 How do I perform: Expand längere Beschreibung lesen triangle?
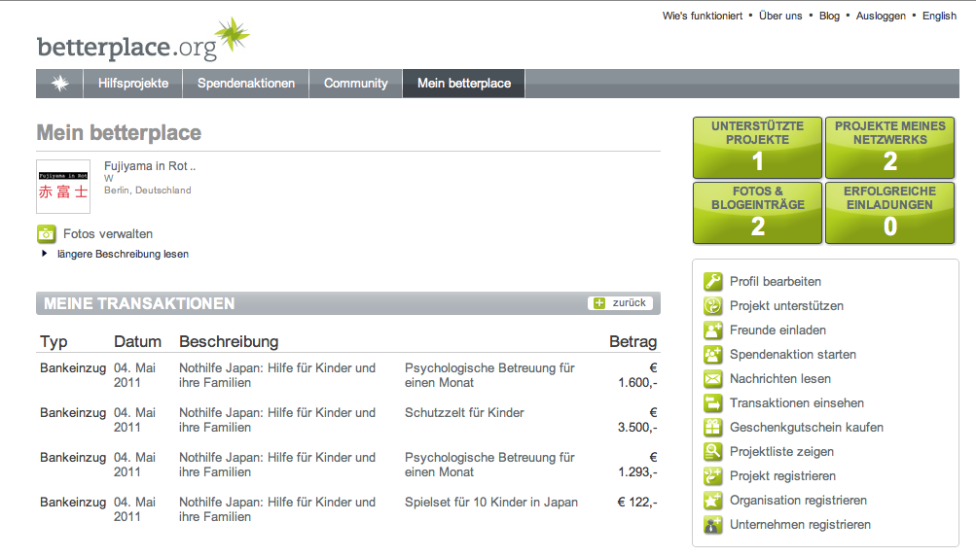point(44,254)
